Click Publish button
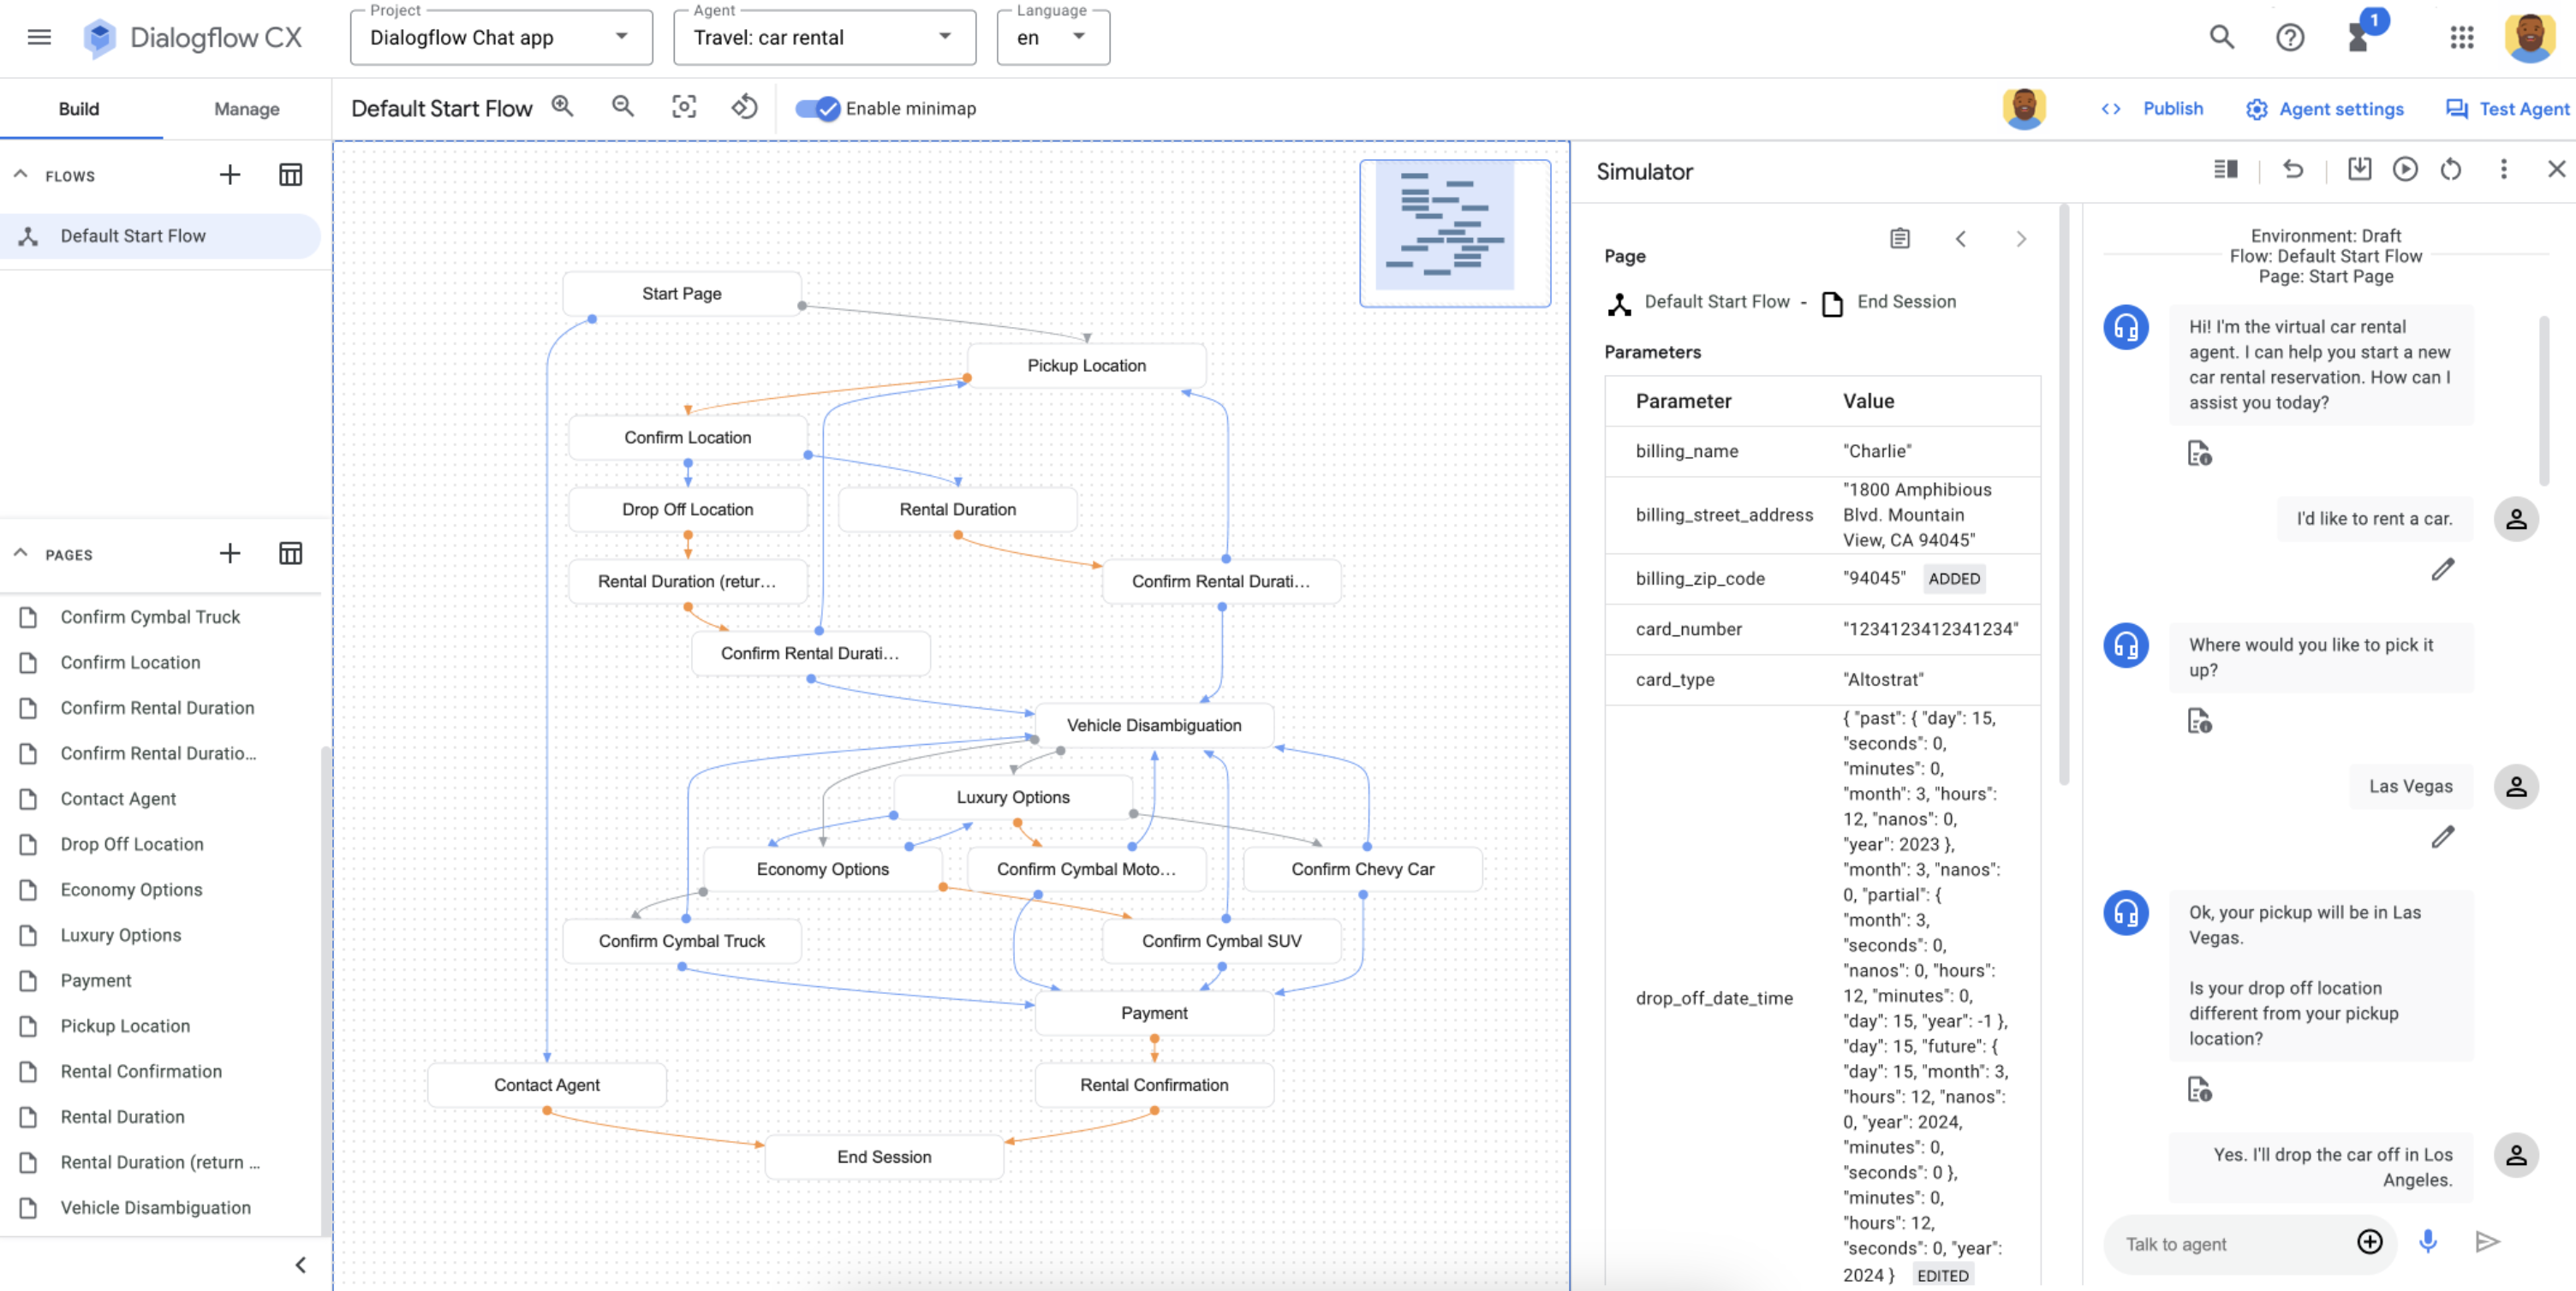2576x1291 pixels. coord(2152,108)
